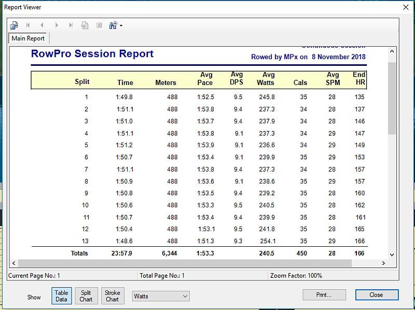Click the average watts value 236.6
Image resolution: width=415 pixels, height=310 pixels.
coord(267,145)
